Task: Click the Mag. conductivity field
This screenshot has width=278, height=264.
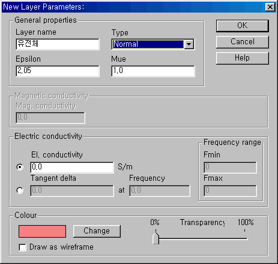Action: [x=50, y=118]
